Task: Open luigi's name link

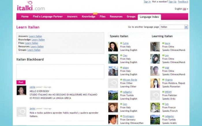Action: (x=167, y=68)
